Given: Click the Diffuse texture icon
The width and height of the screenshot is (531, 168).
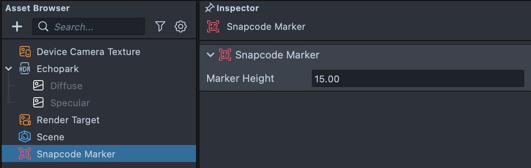Looking at the screenshot, I should tap(39, 86).
